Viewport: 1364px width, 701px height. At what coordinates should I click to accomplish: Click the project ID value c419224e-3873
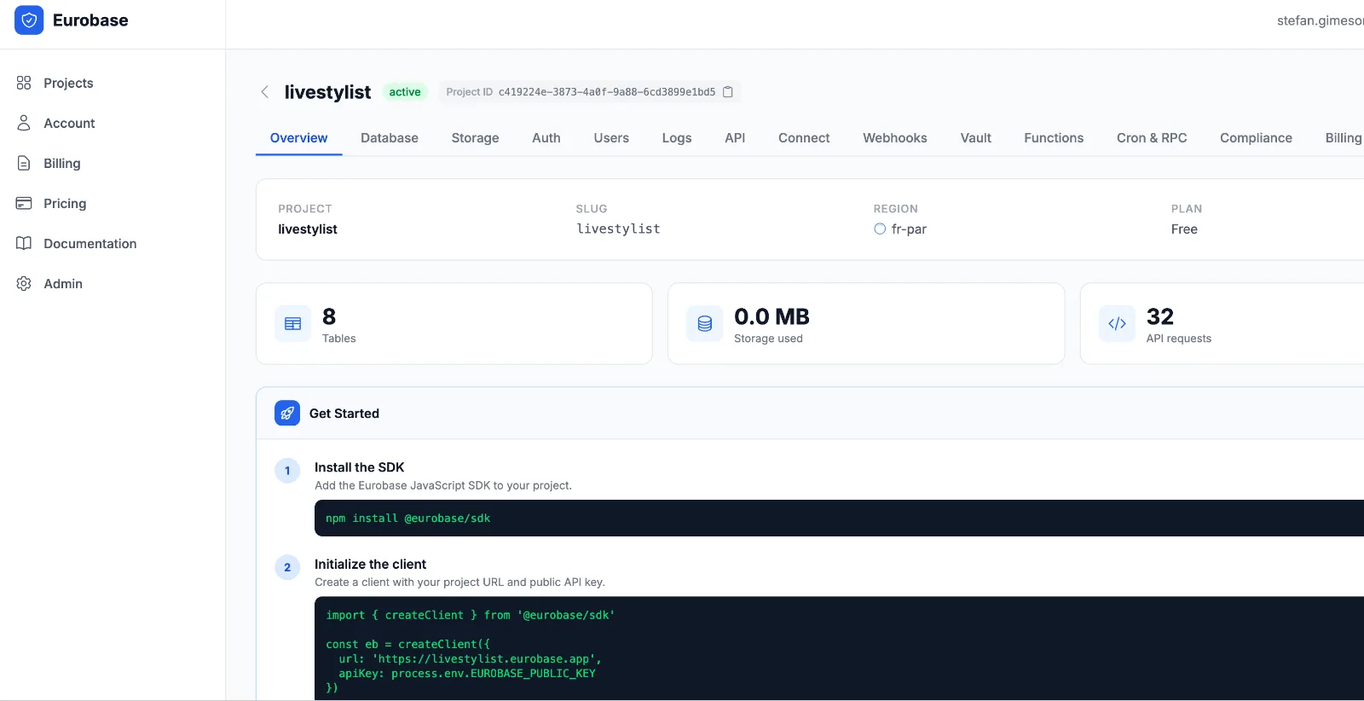(x=607, y=92)
